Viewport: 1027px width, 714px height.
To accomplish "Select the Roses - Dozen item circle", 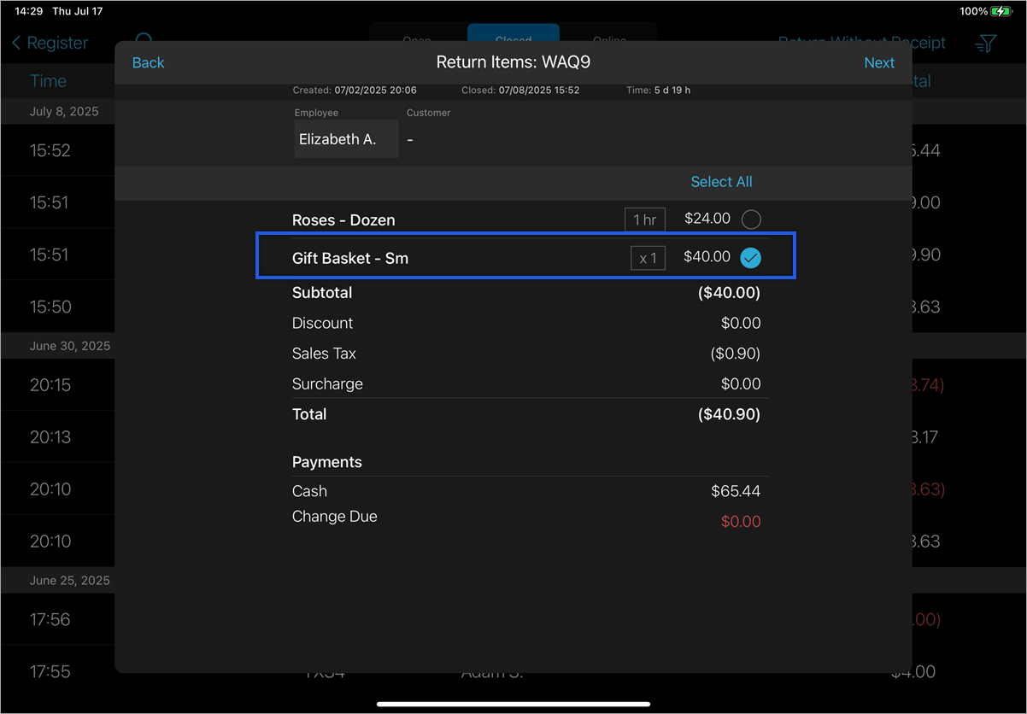I will coord(751,219).
